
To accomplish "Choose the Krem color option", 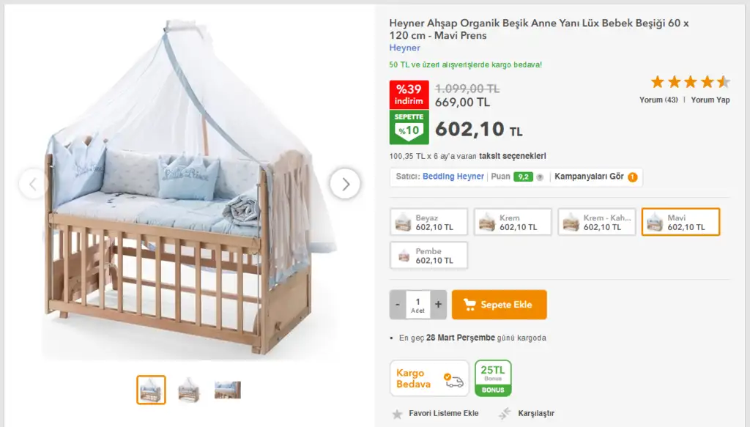I will pos(513,222).
